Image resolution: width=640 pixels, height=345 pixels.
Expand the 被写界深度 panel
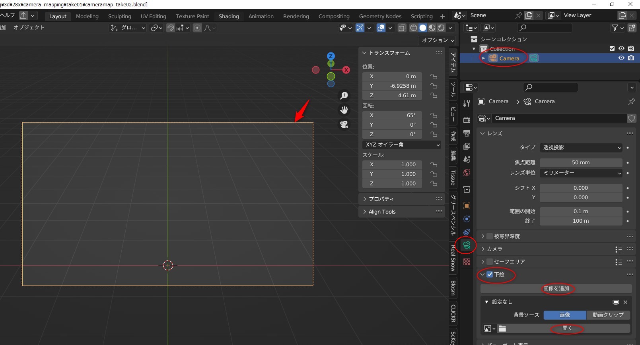point(483,236)
